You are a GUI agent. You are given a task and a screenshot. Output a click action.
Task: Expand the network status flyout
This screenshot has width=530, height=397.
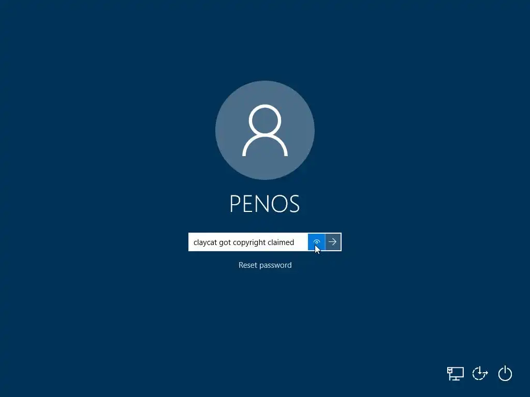455,373
